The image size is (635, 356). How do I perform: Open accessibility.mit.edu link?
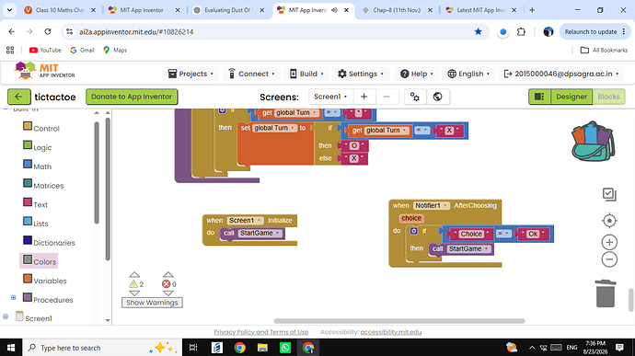click(x=391, y=332)
